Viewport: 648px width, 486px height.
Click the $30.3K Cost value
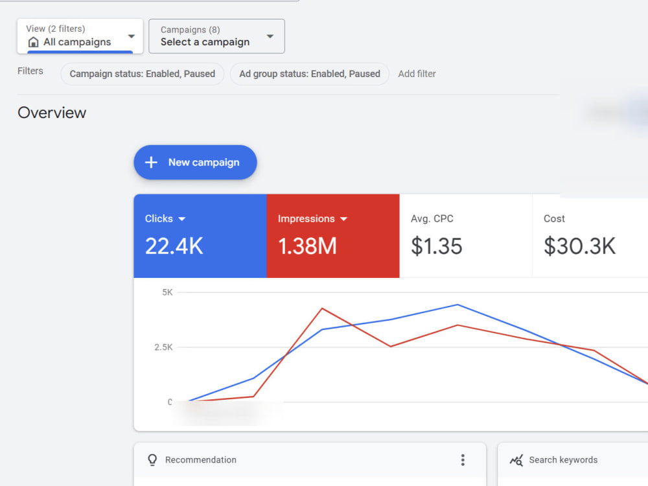(x=580, y=246)
